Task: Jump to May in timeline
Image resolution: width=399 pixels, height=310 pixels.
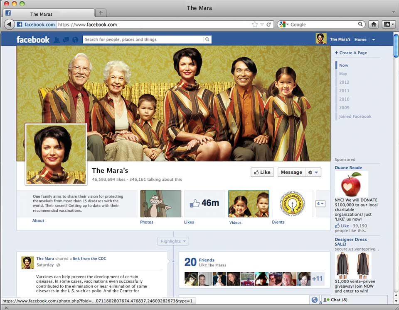Action: pyautogui.click(x=343, y=74)
